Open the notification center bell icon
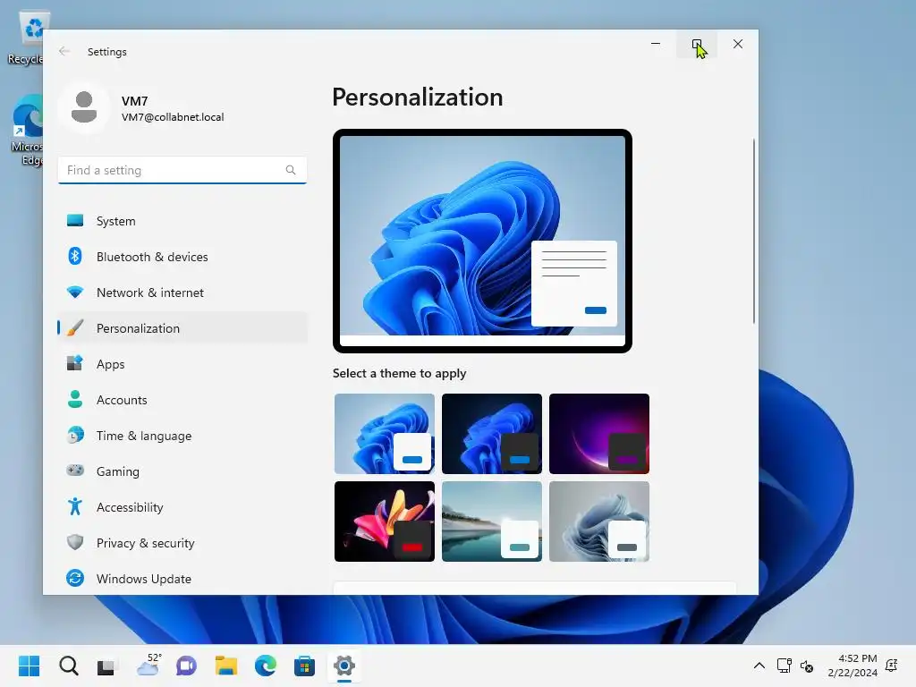 point(892,666)
